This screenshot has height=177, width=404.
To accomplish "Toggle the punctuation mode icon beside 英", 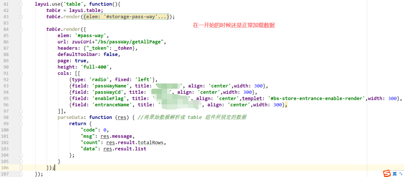I will click(401, 174).
